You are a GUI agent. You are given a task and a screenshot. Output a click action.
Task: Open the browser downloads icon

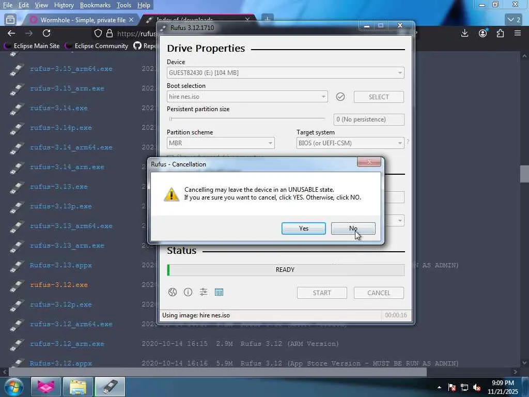point(464,33)
